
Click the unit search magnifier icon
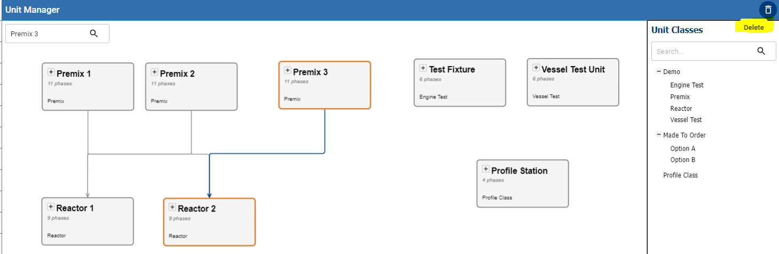point(94,34)
